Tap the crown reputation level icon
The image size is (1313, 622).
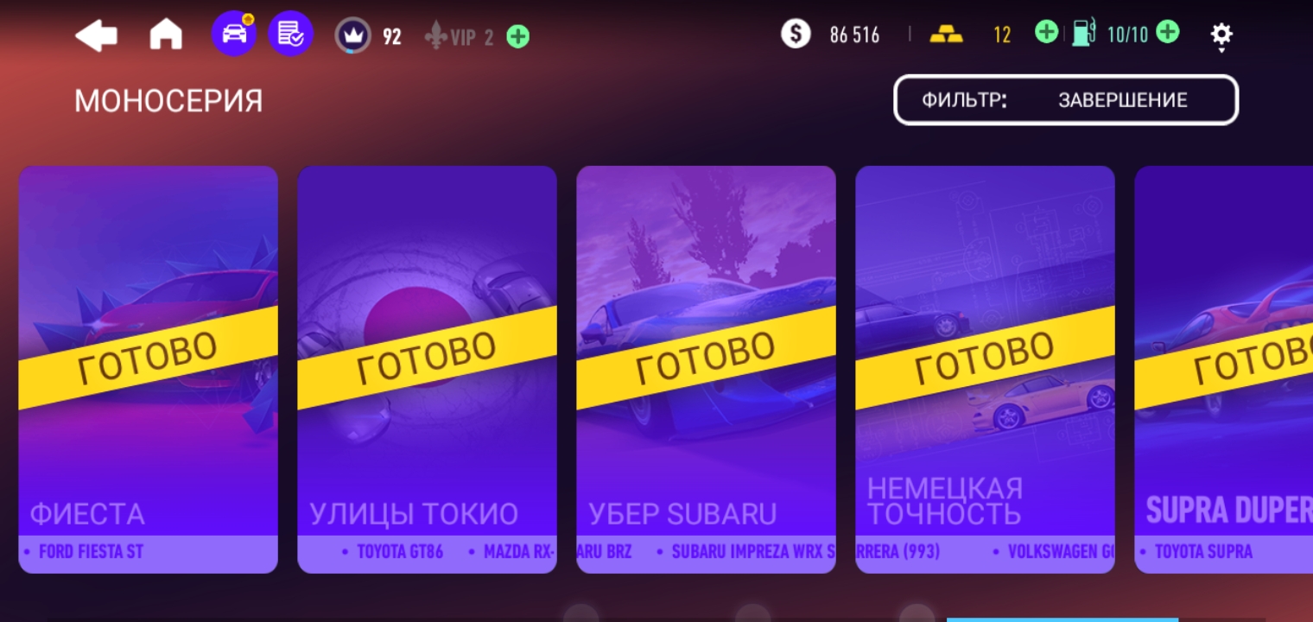coord(353,35)
